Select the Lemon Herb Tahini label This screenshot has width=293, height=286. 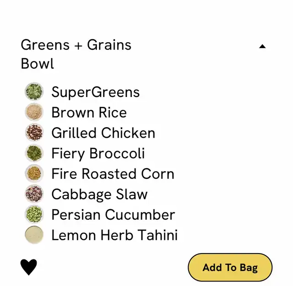pyautogui.click(x=114, y=235)
